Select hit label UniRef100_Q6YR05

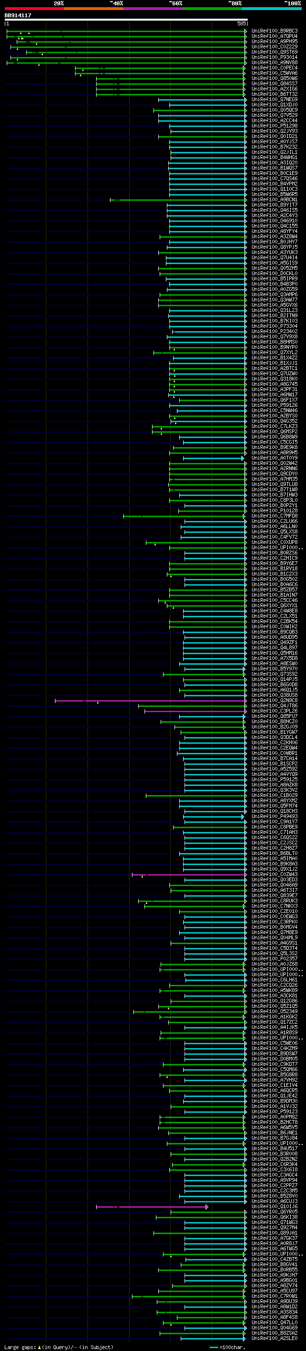point(274,1212)
